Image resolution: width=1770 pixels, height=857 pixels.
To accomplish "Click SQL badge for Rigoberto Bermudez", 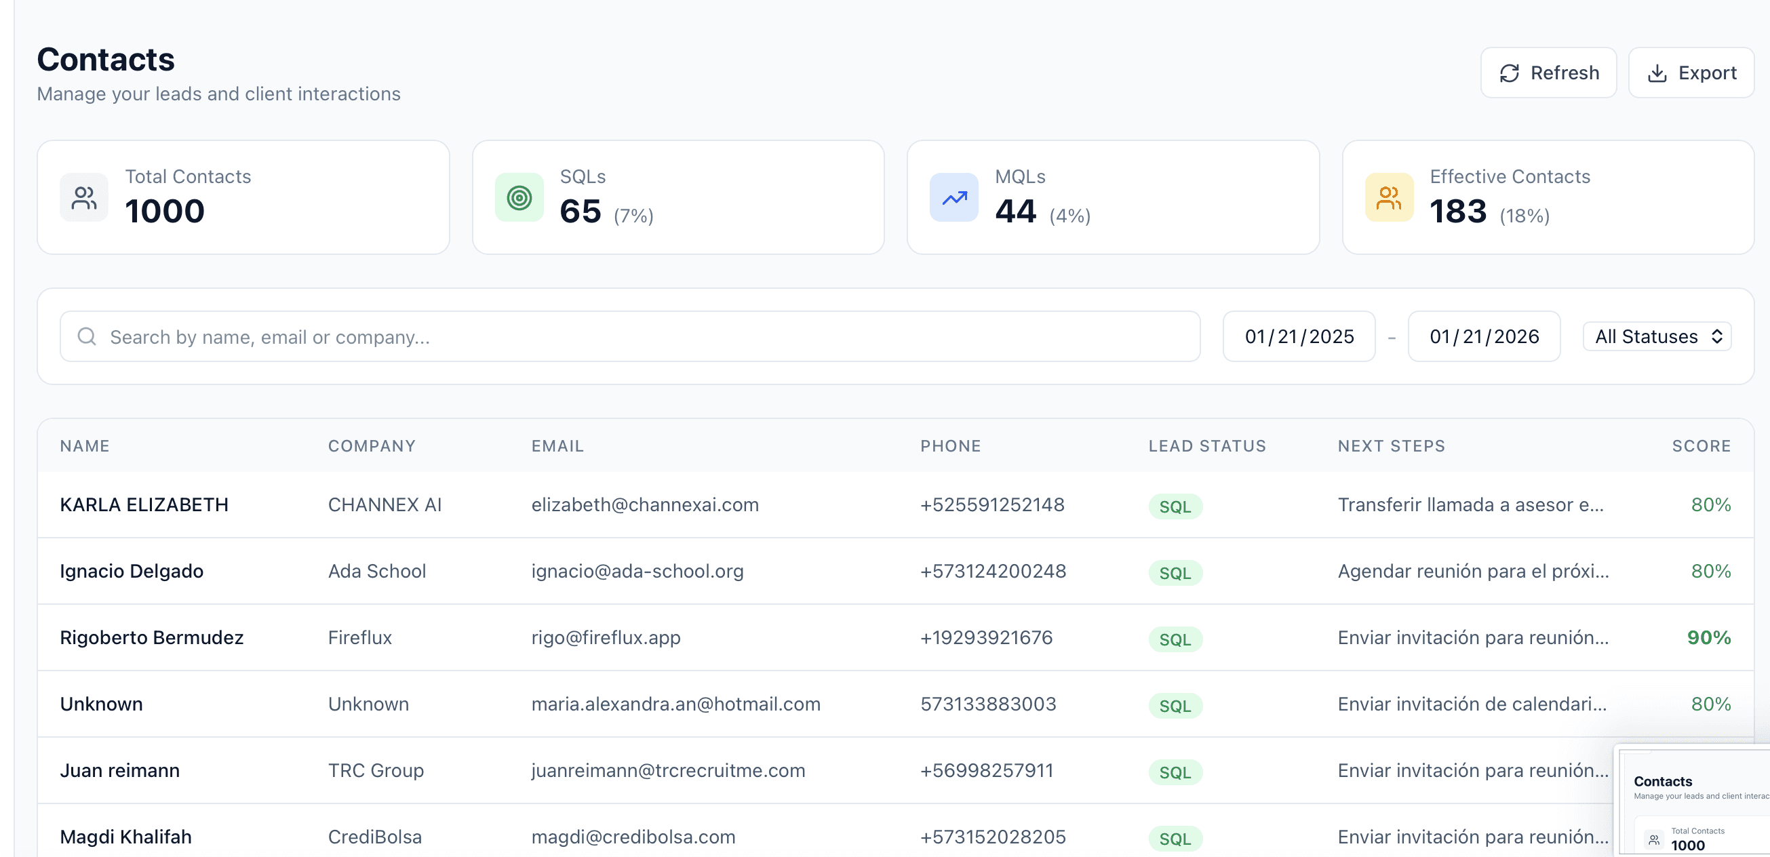I will 1175,639.
